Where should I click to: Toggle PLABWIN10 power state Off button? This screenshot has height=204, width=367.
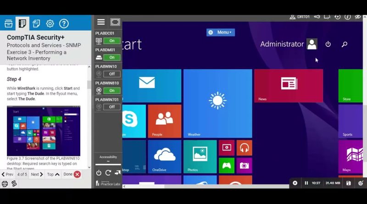[x=112, y=74]
